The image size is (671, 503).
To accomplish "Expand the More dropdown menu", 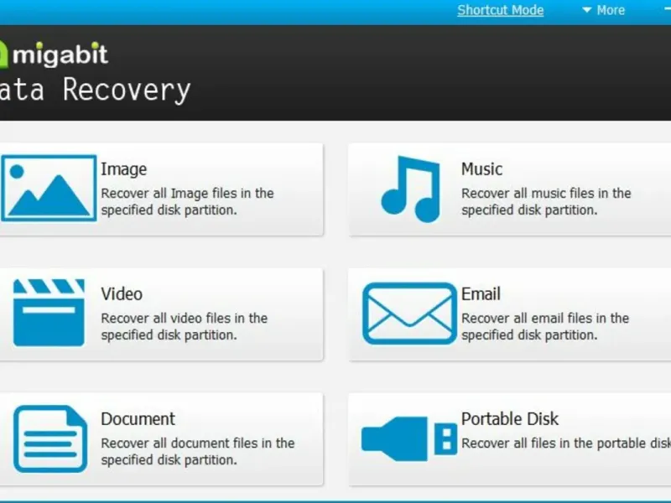I will tap(604, 10).
